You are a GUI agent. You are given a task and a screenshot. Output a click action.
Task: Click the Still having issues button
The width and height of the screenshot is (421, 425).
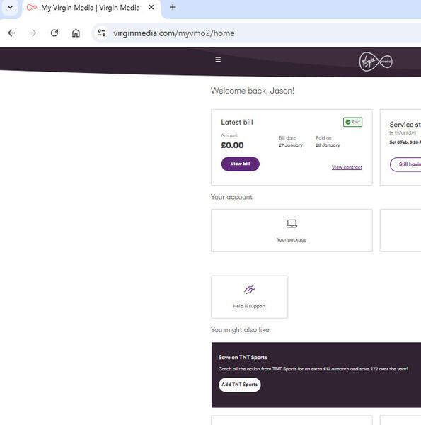click(x=405, y=164)
